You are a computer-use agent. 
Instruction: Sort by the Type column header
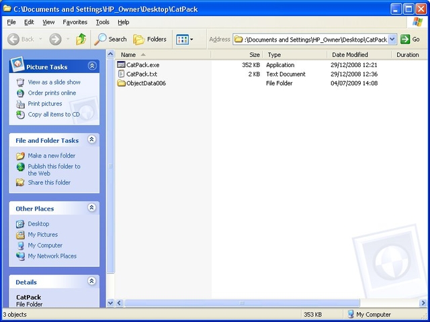[x=295, y=55]
